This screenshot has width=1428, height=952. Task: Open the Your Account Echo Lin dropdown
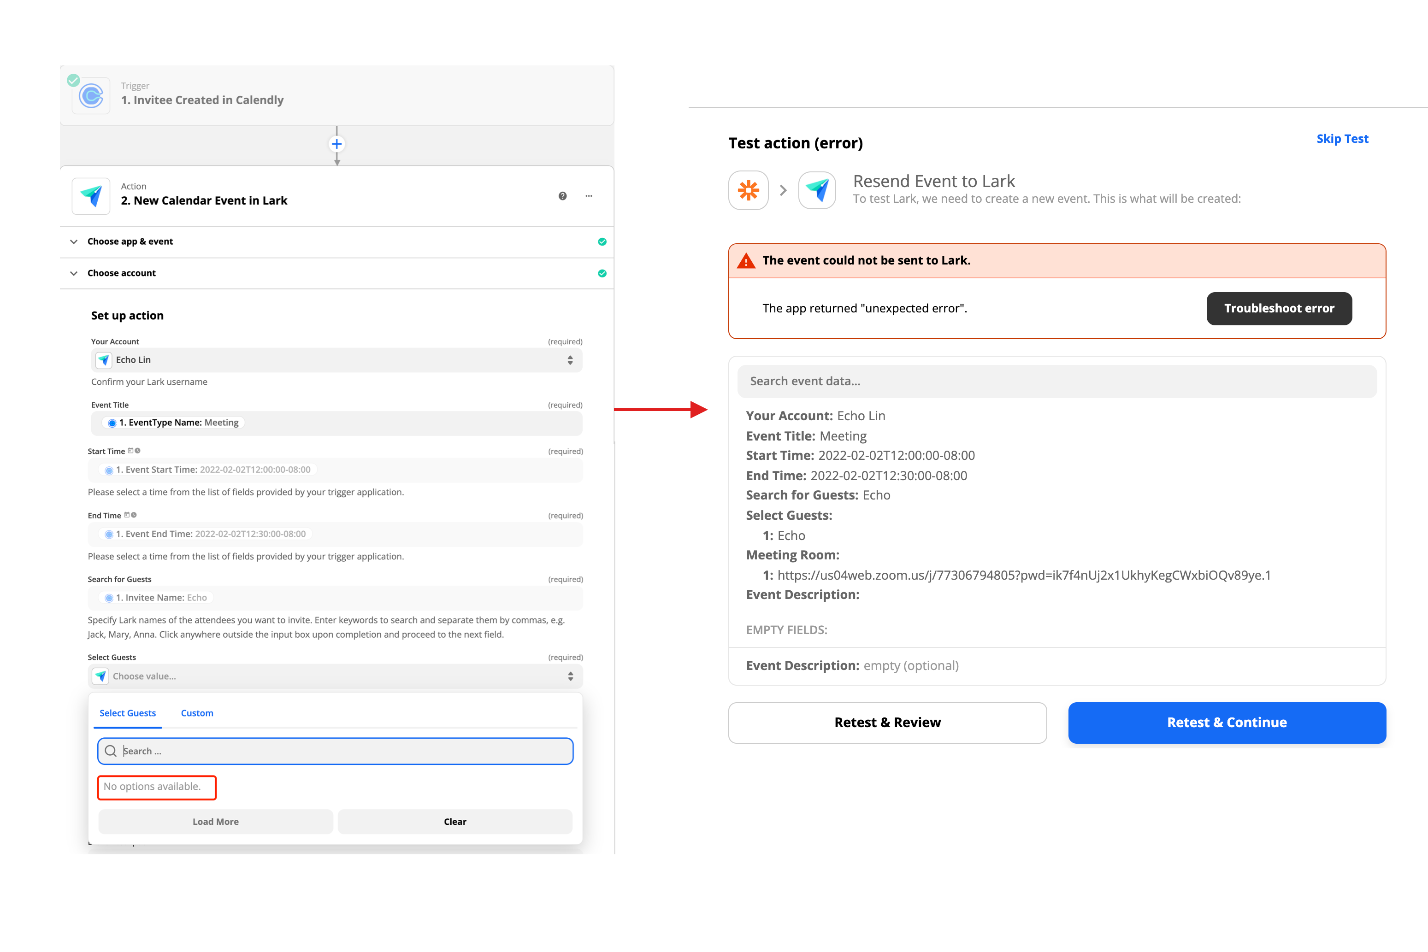[336, 360]
